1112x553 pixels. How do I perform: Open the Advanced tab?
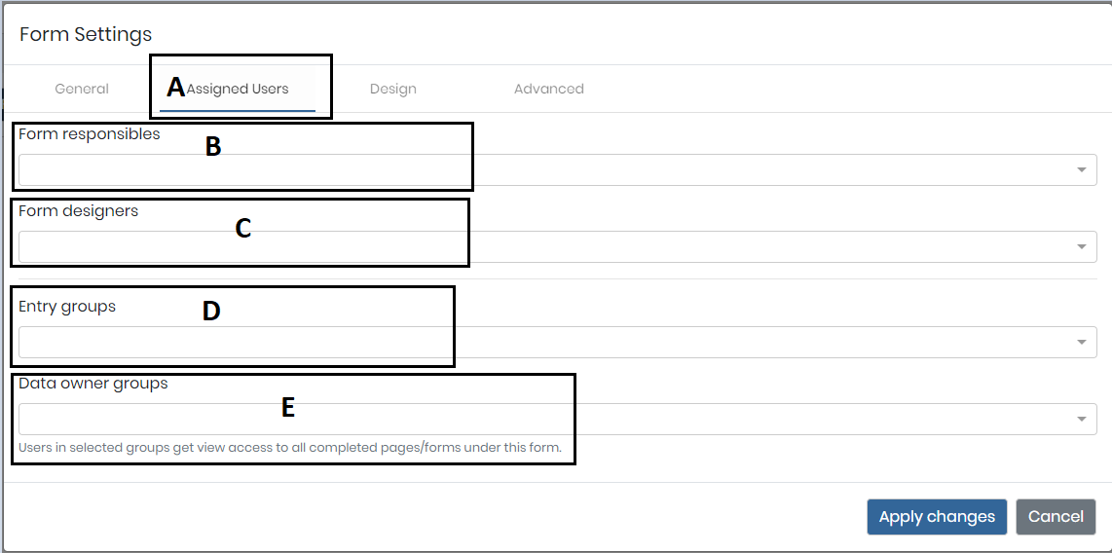tap(549, 90)
